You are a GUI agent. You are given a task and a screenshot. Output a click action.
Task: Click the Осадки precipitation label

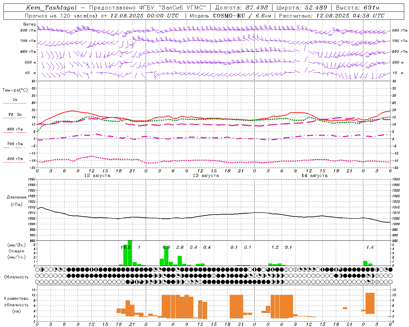(x=16, y=251)
